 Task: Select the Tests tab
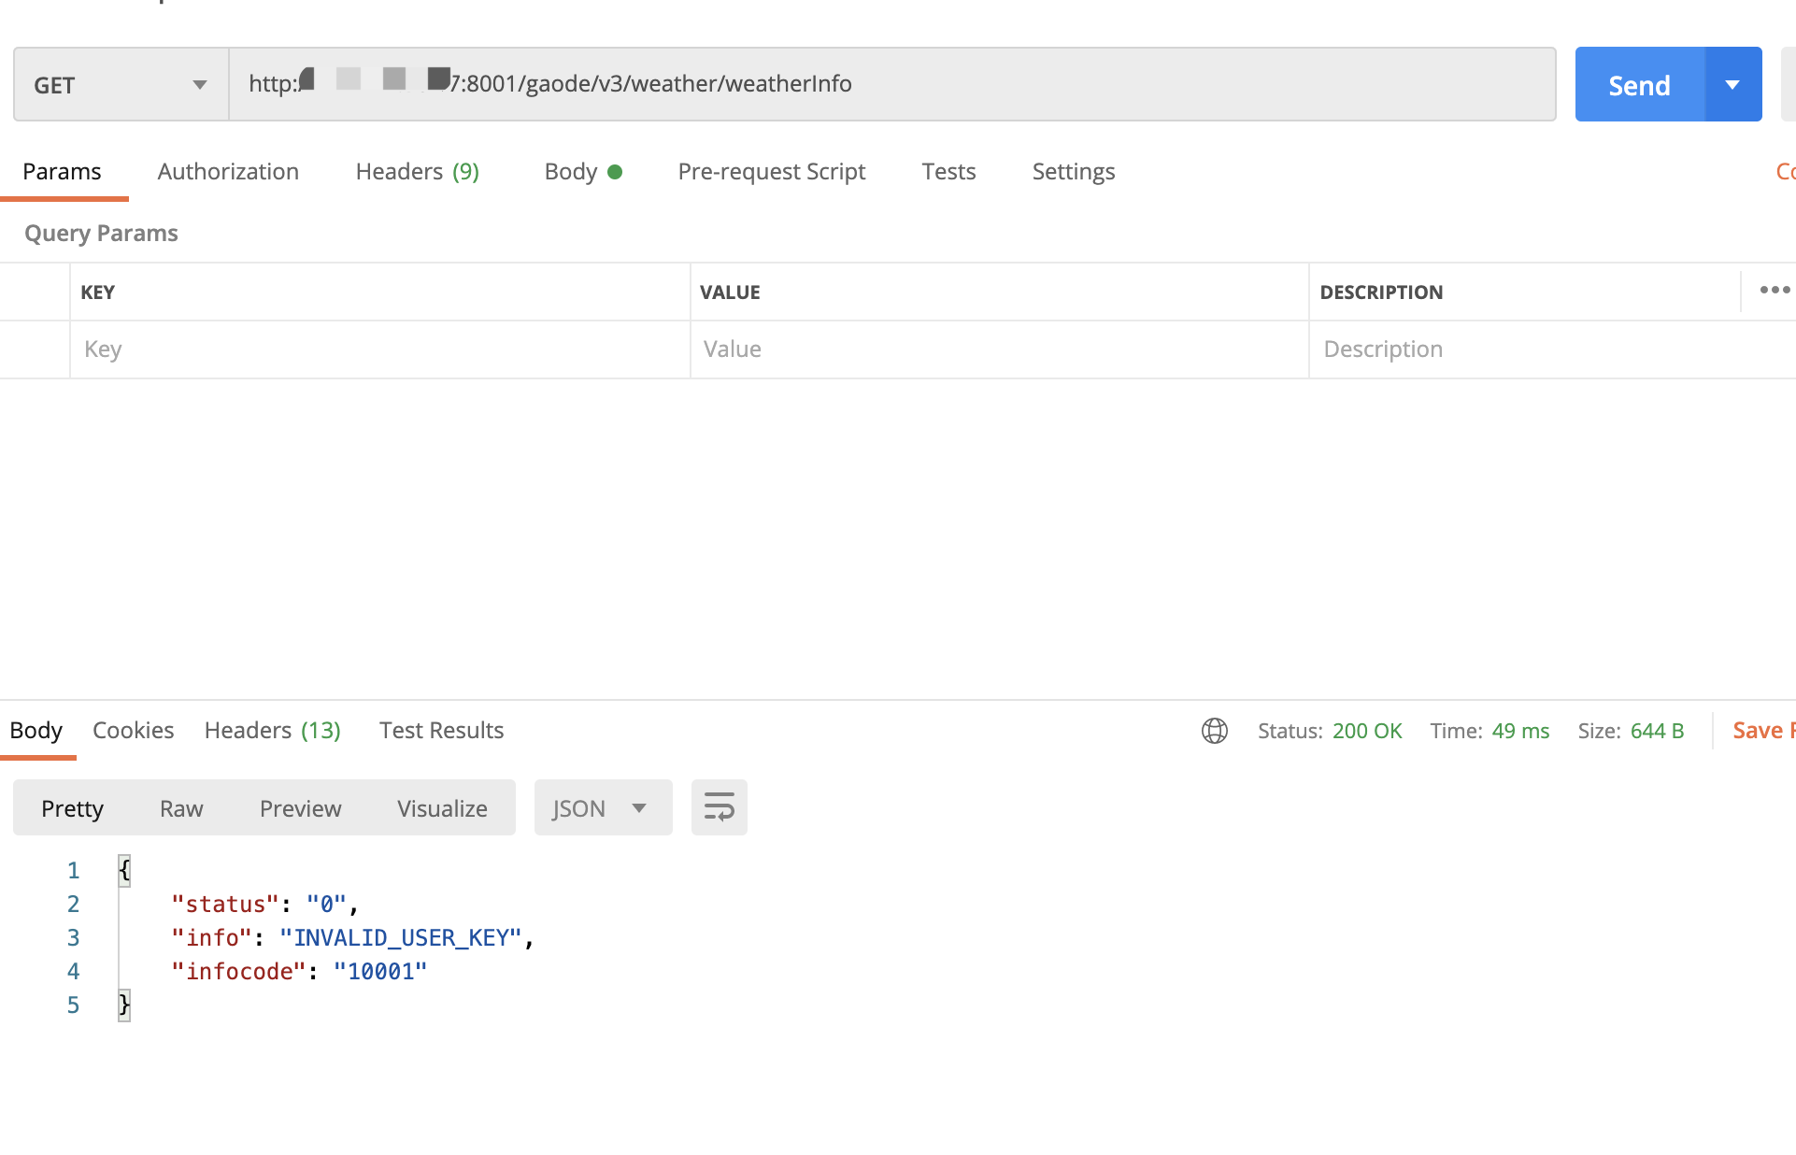pyautogui.click(x=948, y=172)
